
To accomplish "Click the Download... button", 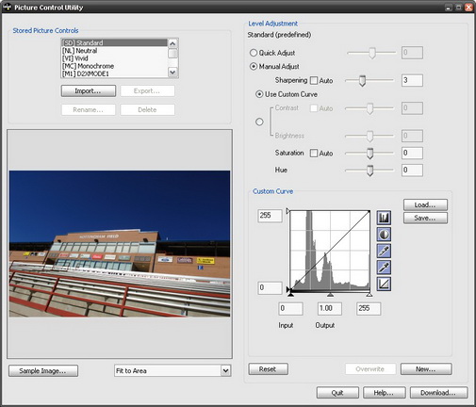I will point(438,393).
